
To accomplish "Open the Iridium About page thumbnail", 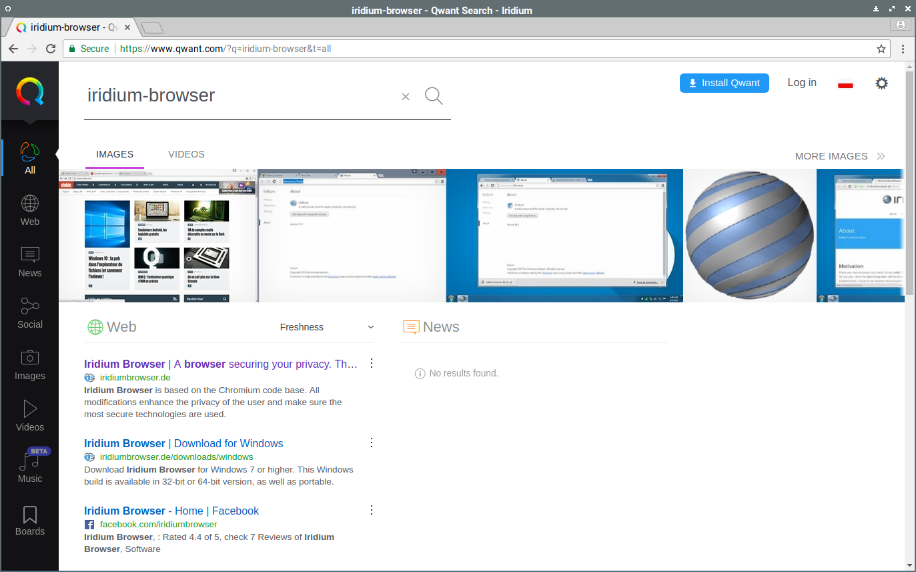I will [x=352, y=236].
